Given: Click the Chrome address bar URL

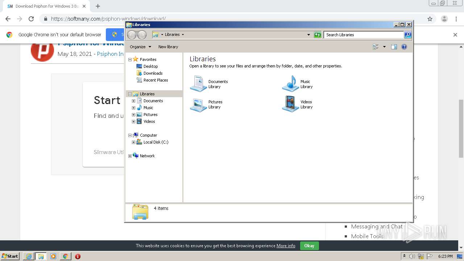Looking at the screenshot, I should [108, 19].
